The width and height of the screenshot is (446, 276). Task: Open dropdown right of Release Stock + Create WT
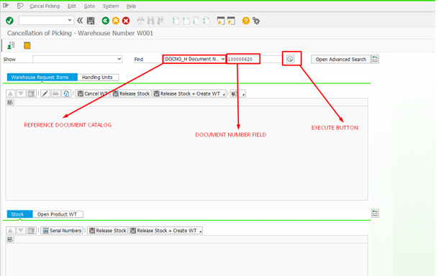(243, 94)
